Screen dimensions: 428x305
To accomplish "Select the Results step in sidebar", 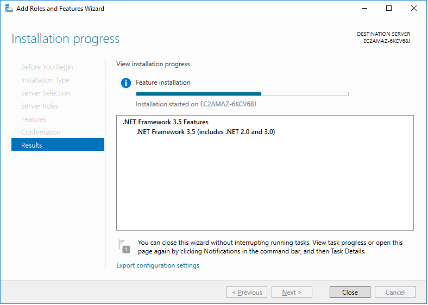I will pyautogui.click(x=58, y=145).
